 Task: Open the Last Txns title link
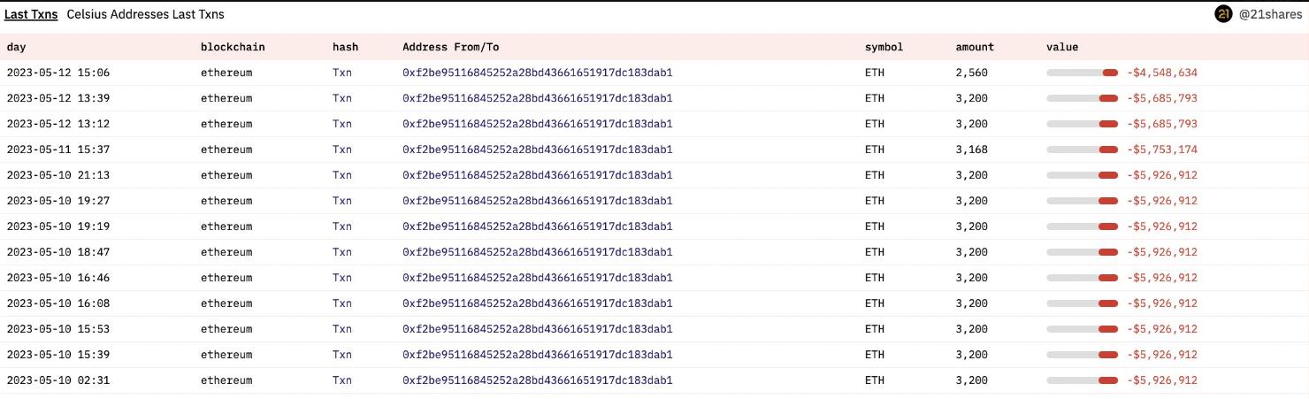[x=31, y=14]
